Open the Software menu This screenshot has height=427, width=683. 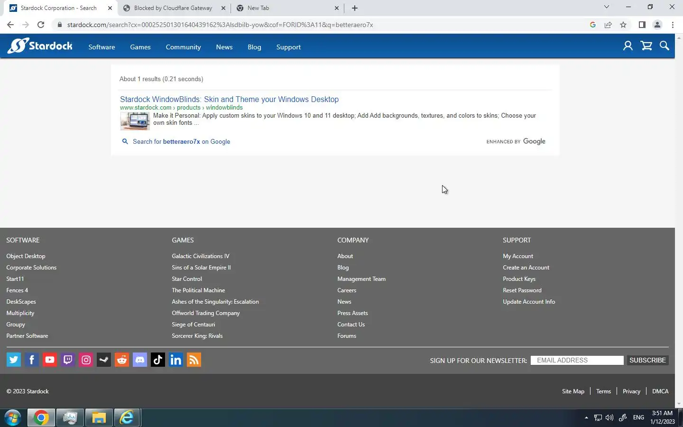(102, 47)
